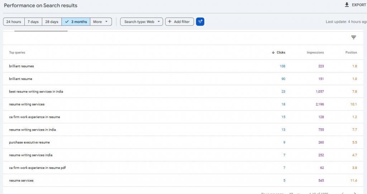The height and width of the screenshot is (194, 367).
Task: Open 'ca firm work experience in resume' query
Action: coord(34,117)
